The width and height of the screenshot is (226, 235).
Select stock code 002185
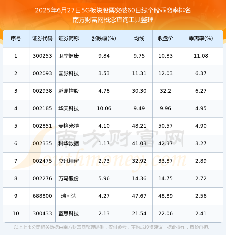[x=42, y=108]
